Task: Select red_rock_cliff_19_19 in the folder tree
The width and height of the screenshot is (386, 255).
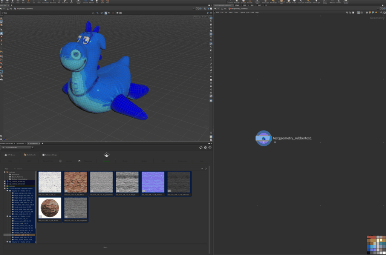Action: pyautogui.click(x=21, y=235)
